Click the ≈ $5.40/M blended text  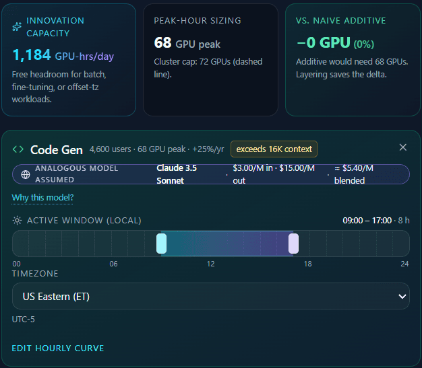pos(354,174)
